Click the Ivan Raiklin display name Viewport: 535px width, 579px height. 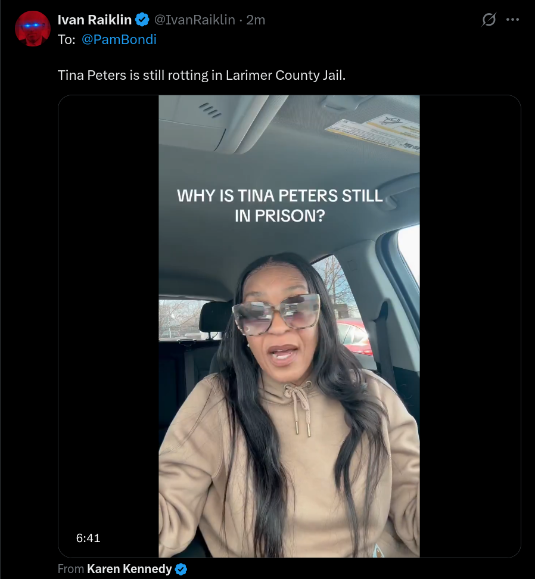click(95, 20)
